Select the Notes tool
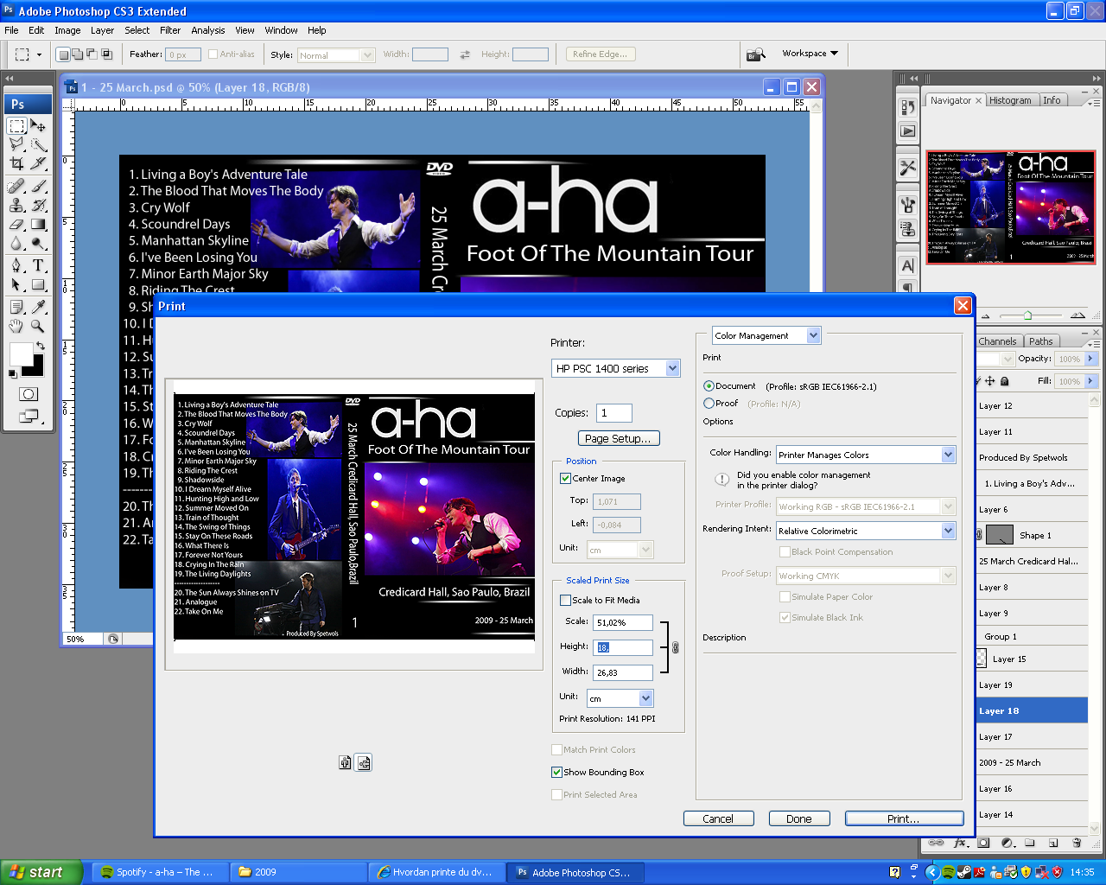The image size is (1106, 885). pyautogui.click(x=16, y=307)
